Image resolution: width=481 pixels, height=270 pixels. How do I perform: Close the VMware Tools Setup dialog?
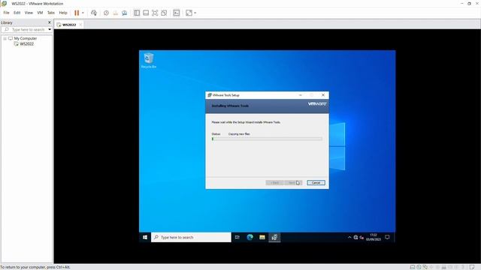click(x=323, y=95)
